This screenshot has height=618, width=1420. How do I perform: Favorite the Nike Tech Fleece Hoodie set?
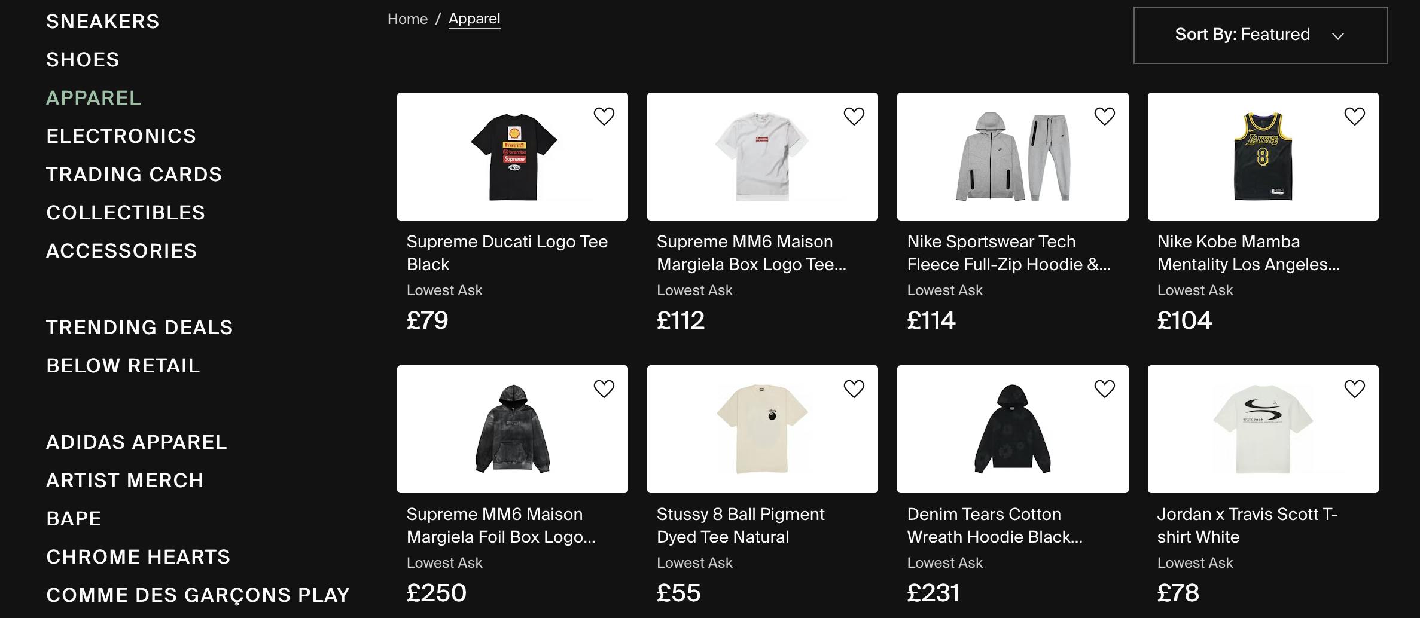pyautogui.click(x=1104, y=116)
